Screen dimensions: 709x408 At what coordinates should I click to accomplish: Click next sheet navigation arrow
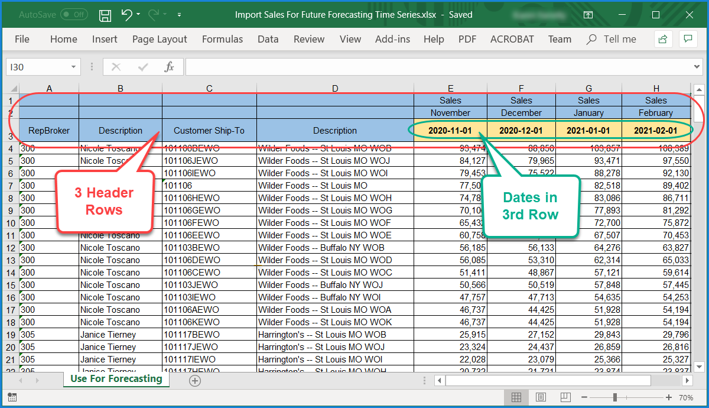click(37, 381)
